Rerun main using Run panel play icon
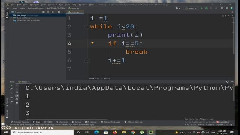Viewport: 240px width, 135px height. pos(12,85)
